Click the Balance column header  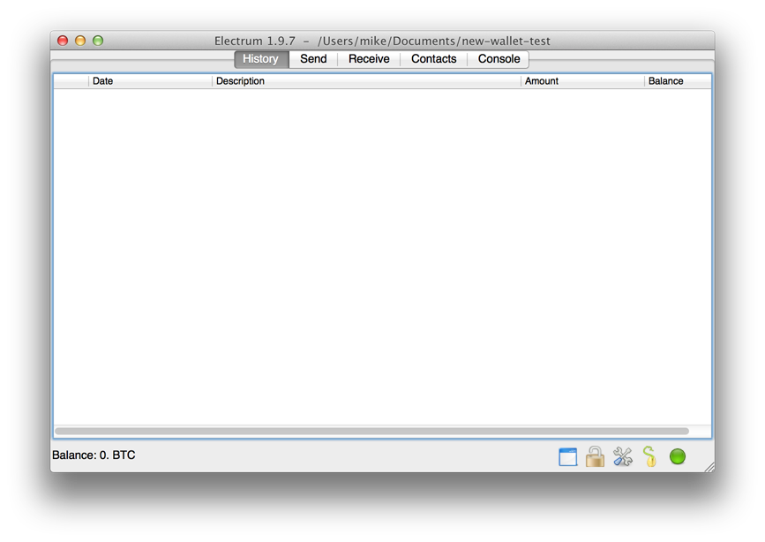pos(678,81)
